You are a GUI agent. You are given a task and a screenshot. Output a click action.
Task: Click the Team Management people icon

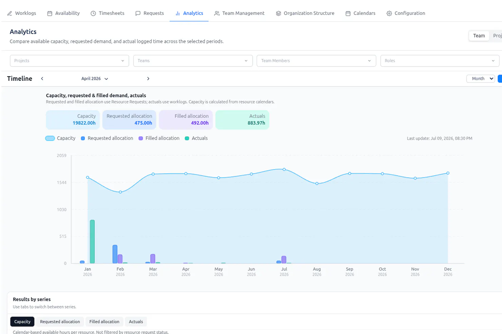click(217, 14)
